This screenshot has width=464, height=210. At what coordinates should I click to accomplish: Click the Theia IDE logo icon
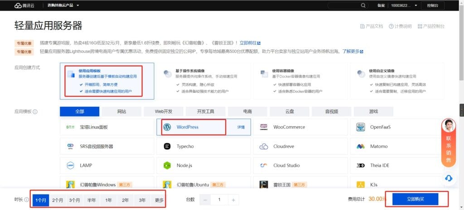coord(360,165)
